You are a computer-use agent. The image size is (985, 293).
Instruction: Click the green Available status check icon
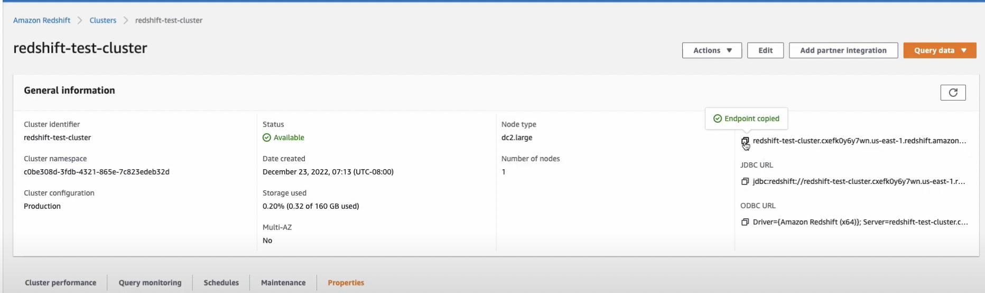click(x=267, y=138)
